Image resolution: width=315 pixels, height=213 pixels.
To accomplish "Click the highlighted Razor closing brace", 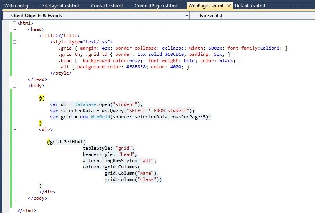I will (x=40, y=123).
